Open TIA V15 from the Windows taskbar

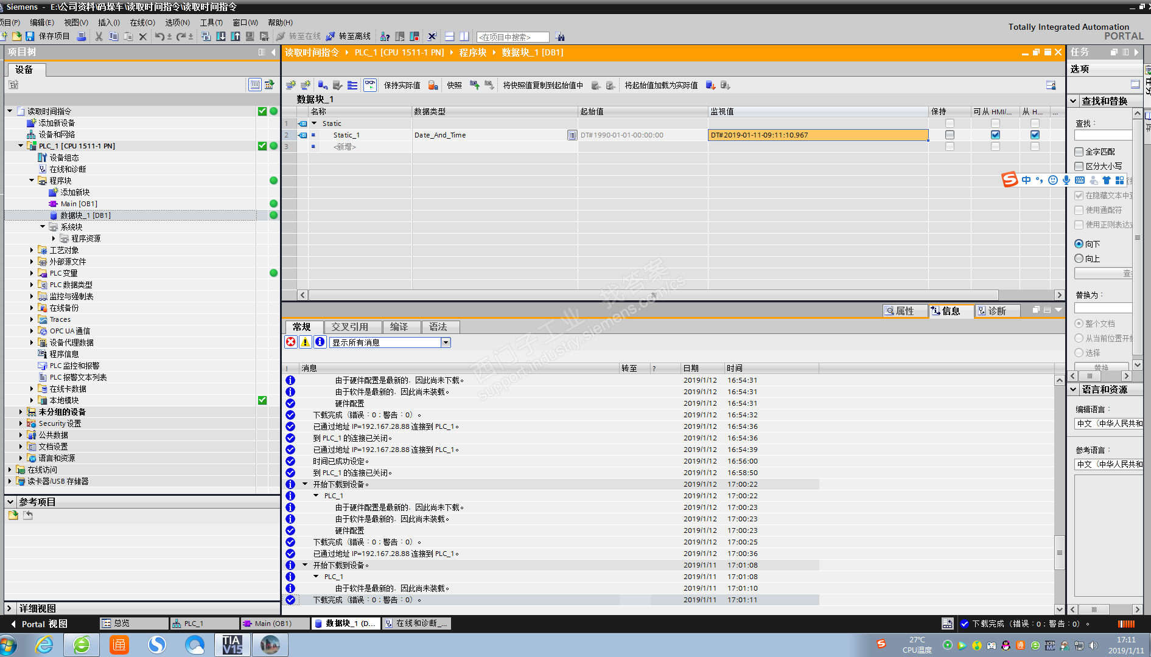click(233, 645)
